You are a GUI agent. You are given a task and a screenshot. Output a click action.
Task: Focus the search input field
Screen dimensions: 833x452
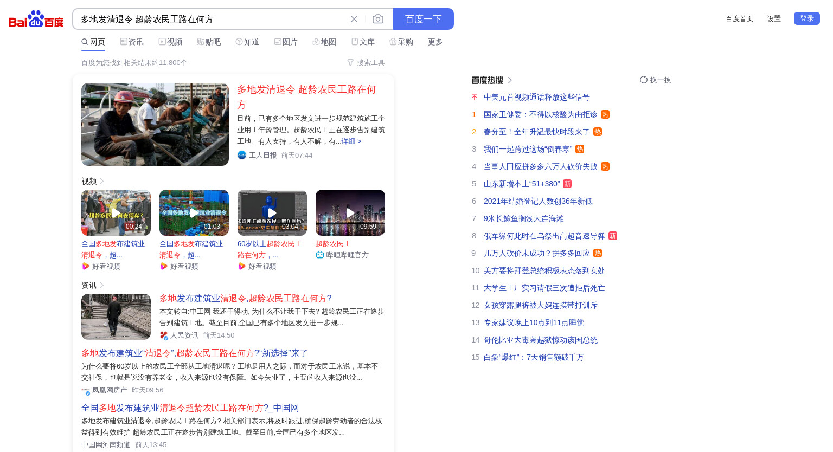tap(212, 19)
